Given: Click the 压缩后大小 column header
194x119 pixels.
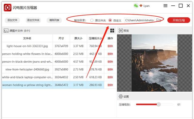Looking at the screenshot, I should coord(95,38).
